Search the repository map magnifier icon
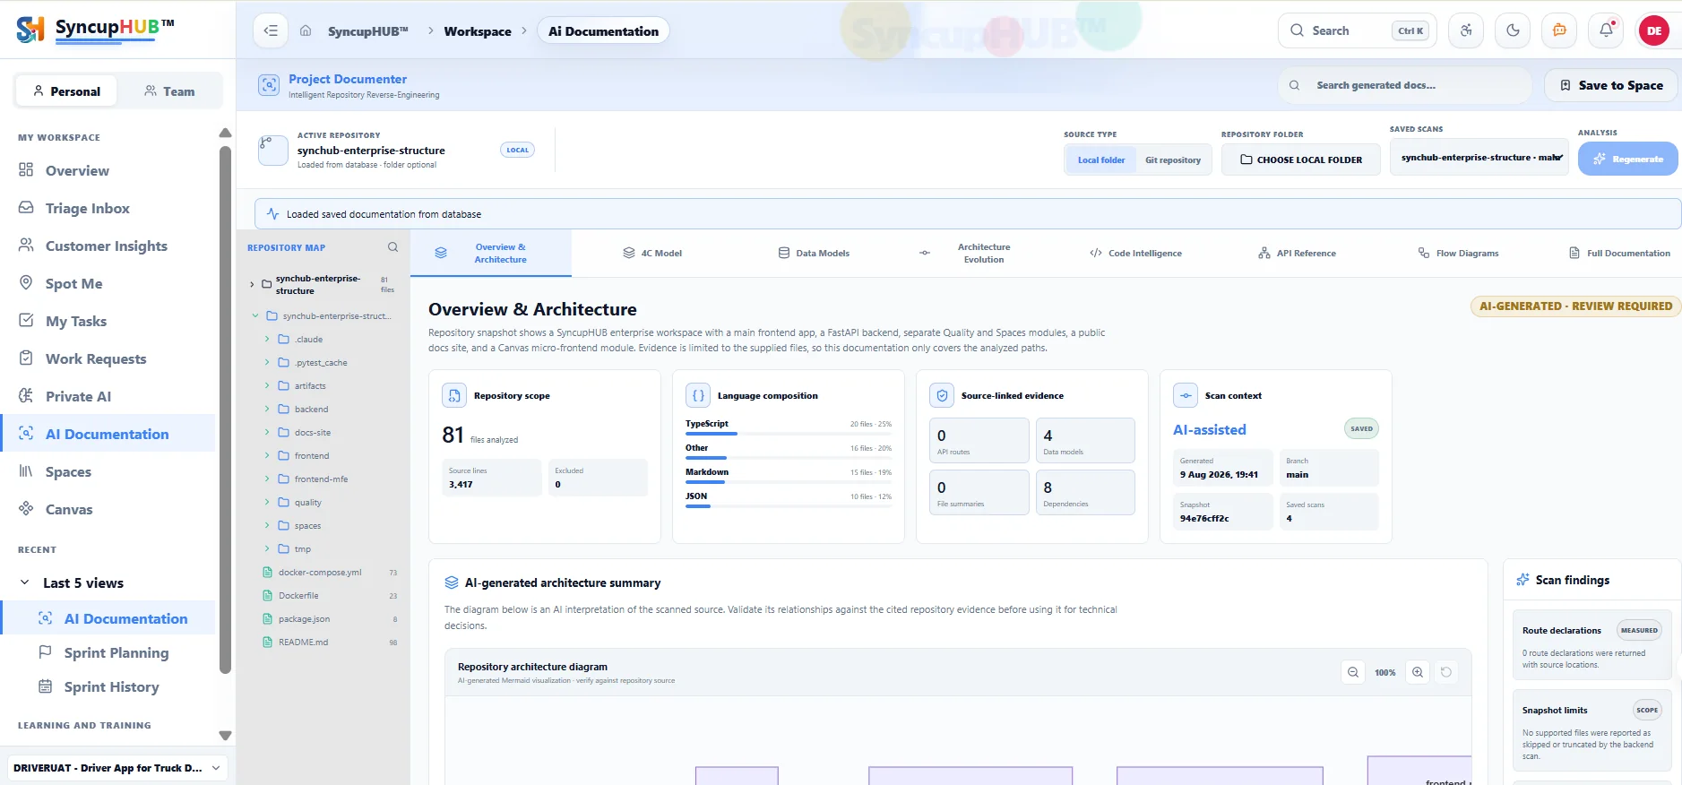This screenshot has height=785, width=1682. 392,247
